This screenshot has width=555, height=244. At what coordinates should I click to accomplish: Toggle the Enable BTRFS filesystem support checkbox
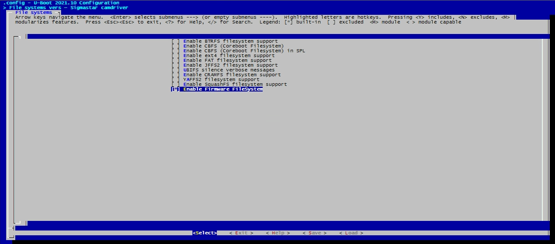(175, 41)
